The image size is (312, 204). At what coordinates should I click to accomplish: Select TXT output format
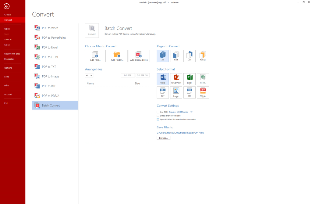[x=163, y=92]
